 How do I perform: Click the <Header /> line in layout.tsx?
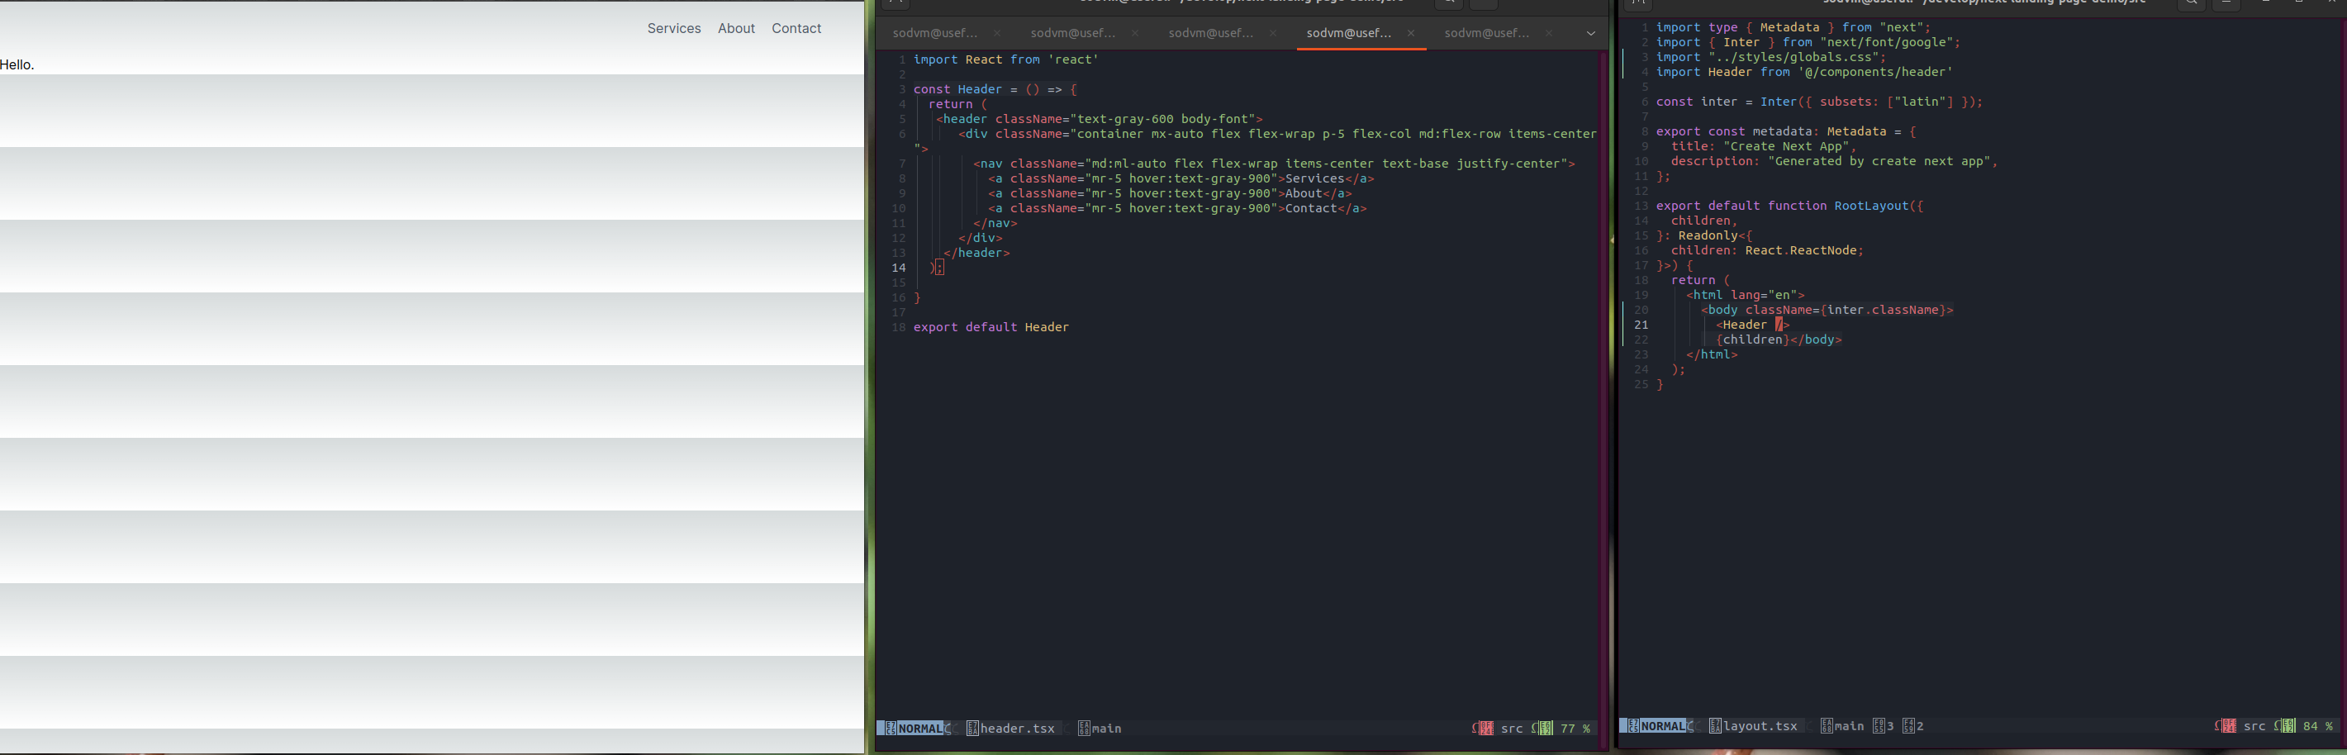(x=1752, y=325)
